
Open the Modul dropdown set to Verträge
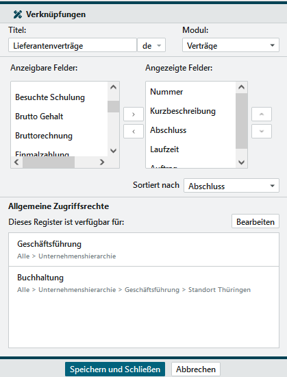(x=231, y=45)
